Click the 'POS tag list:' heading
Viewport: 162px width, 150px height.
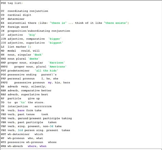coord(12,3)
